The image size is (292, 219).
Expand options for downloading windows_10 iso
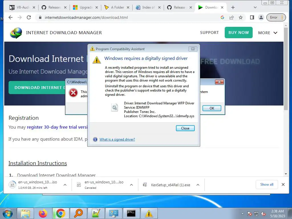[x=65, y=185]
